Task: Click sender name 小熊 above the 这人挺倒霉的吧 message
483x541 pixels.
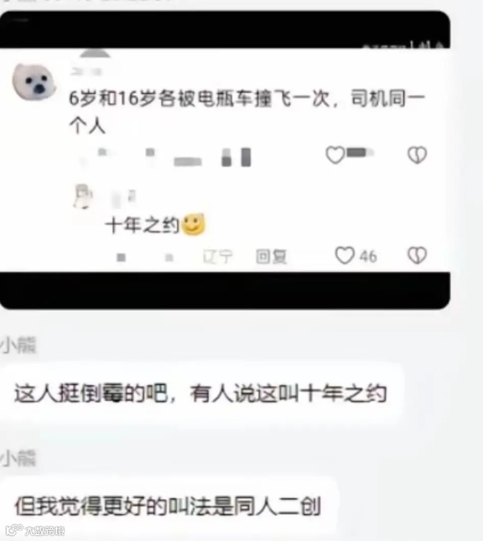Action: pos(18,345)
